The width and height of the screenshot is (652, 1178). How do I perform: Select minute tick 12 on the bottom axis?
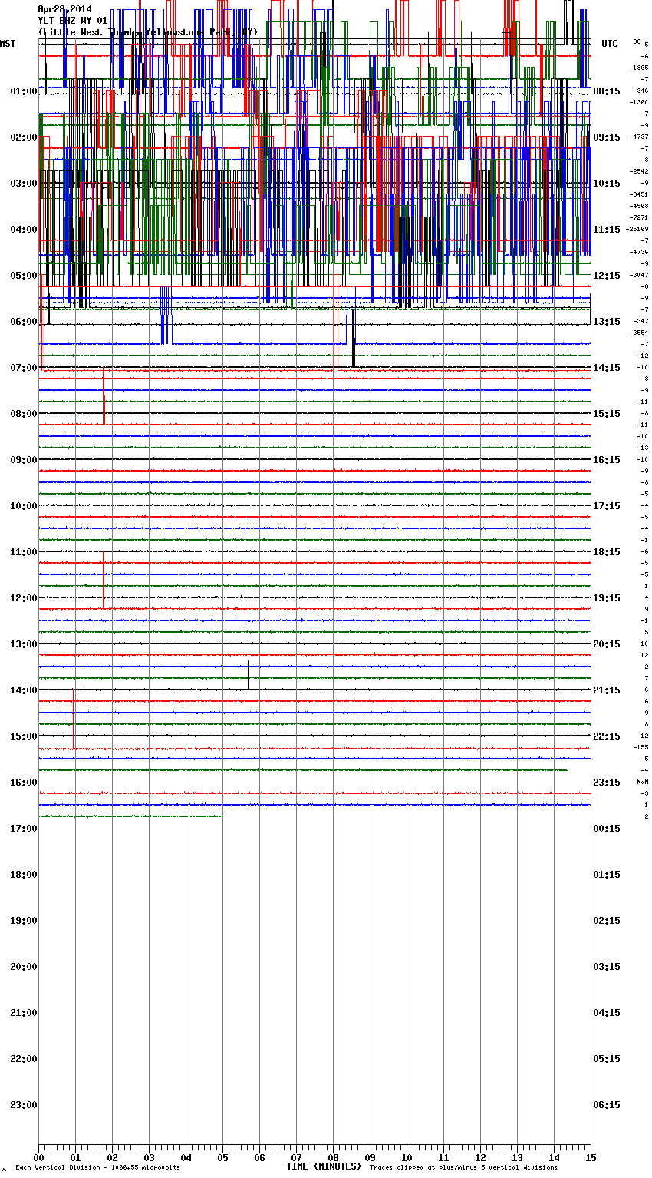click(x=480, y=1157)
